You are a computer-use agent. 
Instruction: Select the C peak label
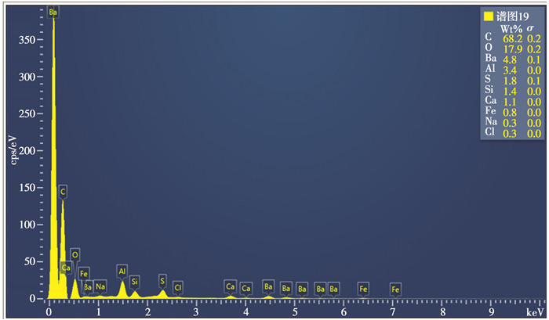63,191
